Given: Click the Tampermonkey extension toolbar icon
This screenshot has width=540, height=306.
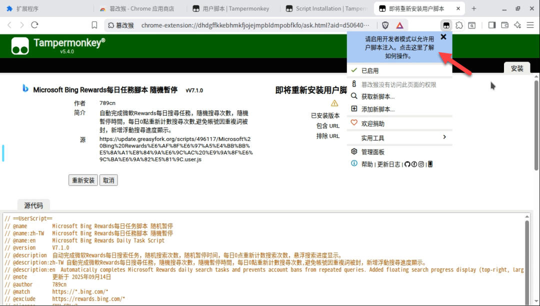Looking at the screenshot, I should (x=446, y=25).
